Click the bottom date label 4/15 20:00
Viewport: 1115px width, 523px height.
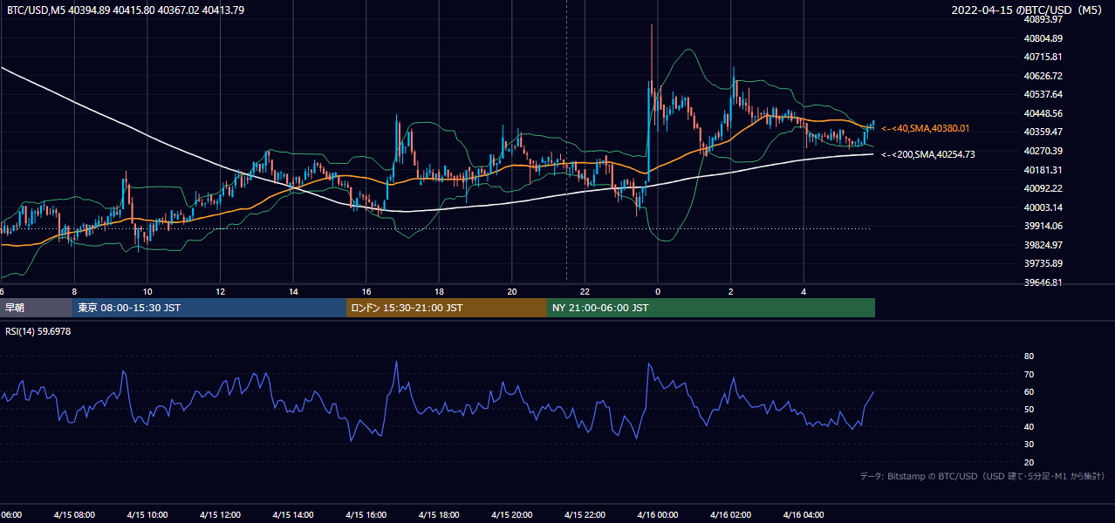coord(511,515)
